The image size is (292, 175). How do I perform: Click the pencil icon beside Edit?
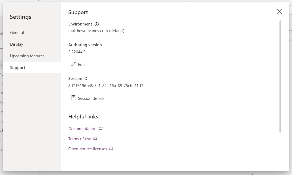(73, 64)
